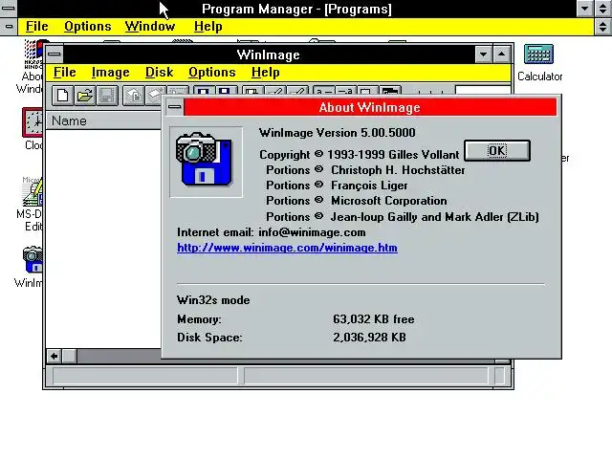
Task: Click the '2,036,928 KB' disk space value
Action: (x=369, y=338)
